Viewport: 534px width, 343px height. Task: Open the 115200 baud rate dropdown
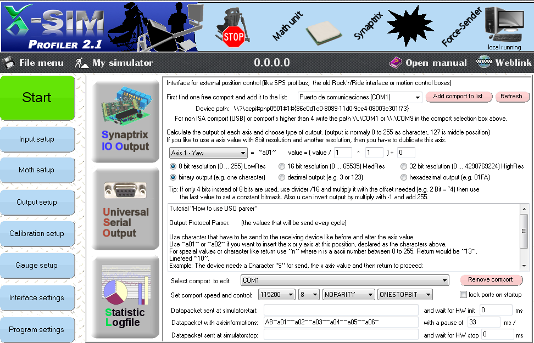point(277,294)
